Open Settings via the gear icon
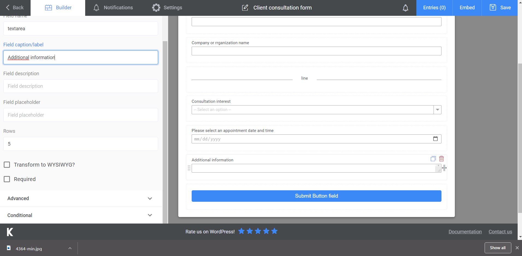Viewport: 522px width, 256px height. click(x=156, y=8)
